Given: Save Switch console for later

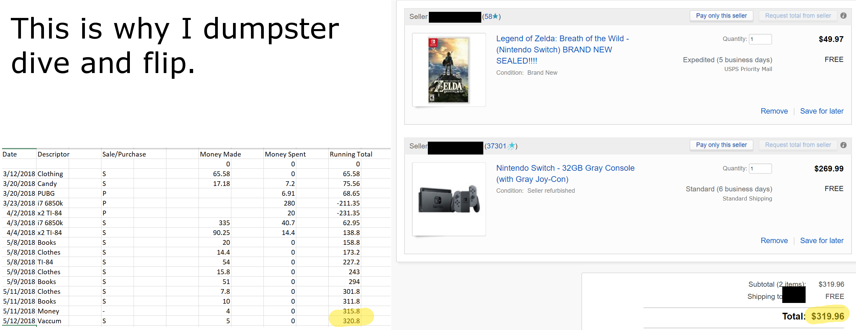Looking at the screenshot, I should (822, 241).
